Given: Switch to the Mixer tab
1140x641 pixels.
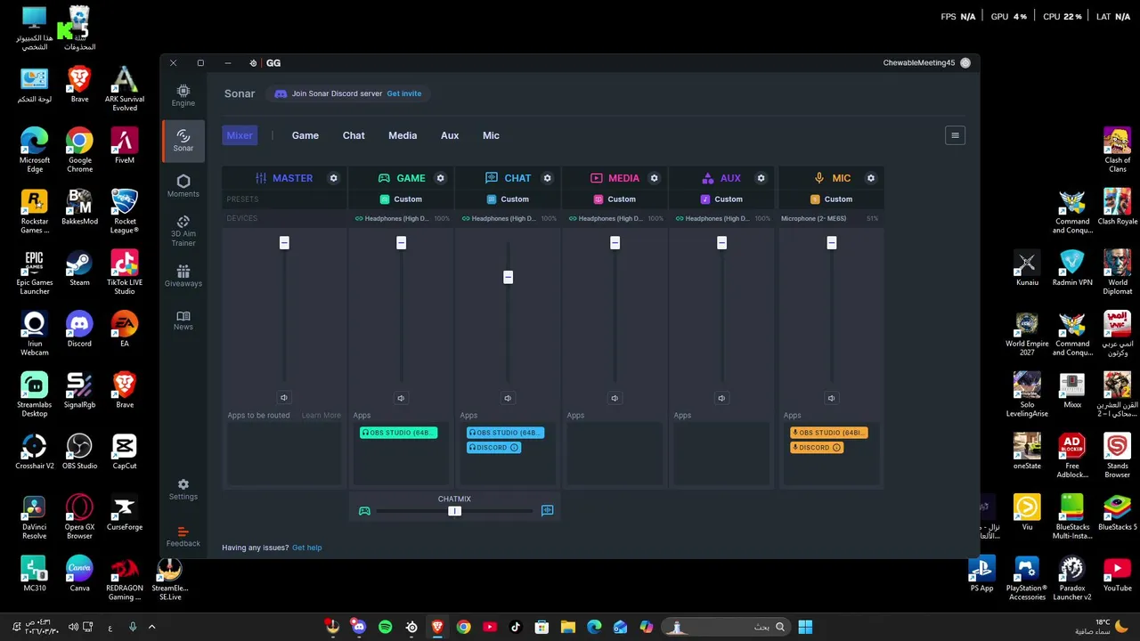Looking at the screenshot, I should [x=240, y=135].
